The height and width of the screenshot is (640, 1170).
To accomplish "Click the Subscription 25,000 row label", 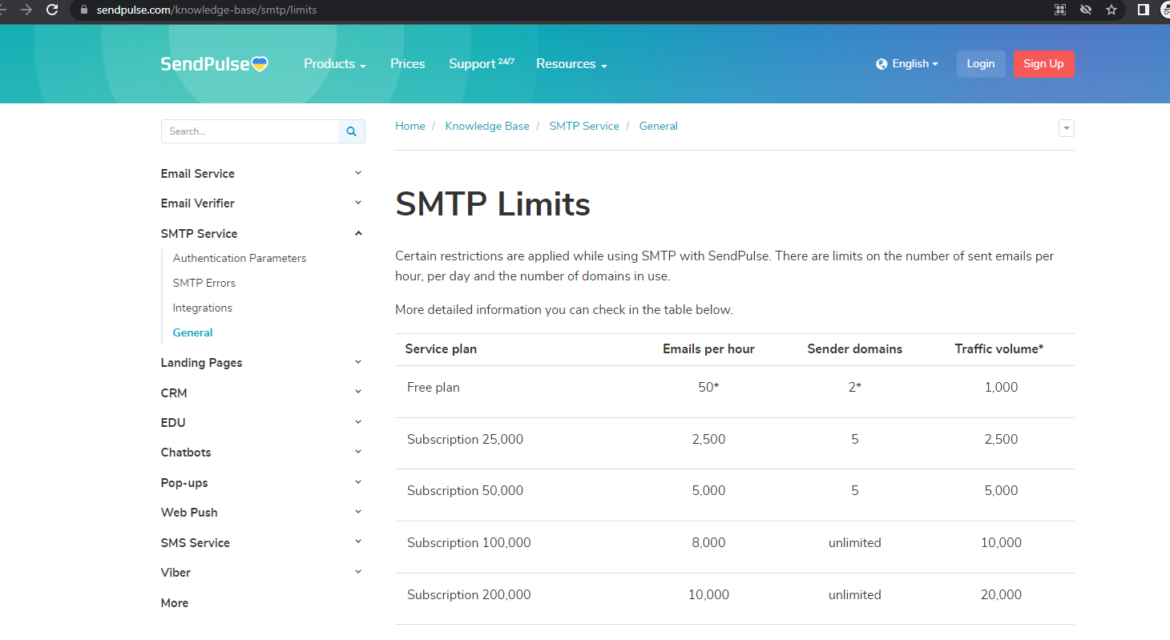I will point(465,440).
